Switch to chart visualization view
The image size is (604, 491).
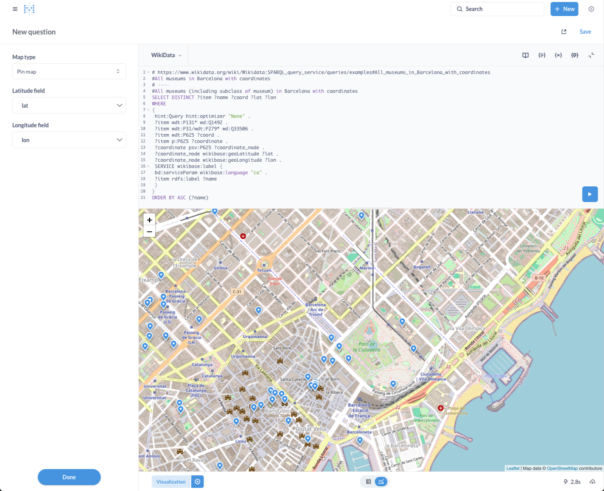pos(381,482)
